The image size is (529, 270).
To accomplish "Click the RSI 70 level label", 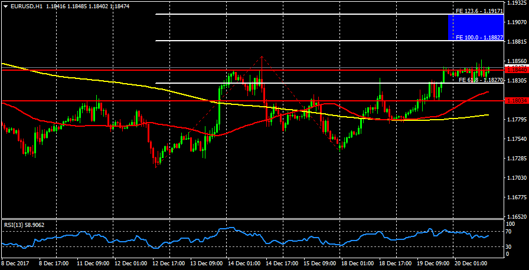I will tap(510, 232).
